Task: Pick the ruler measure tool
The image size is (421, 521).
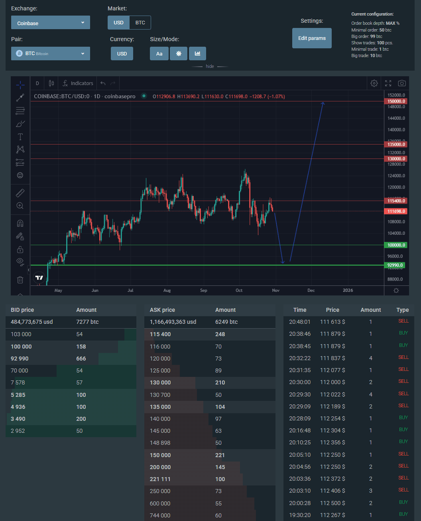Action: pos(20,193)
